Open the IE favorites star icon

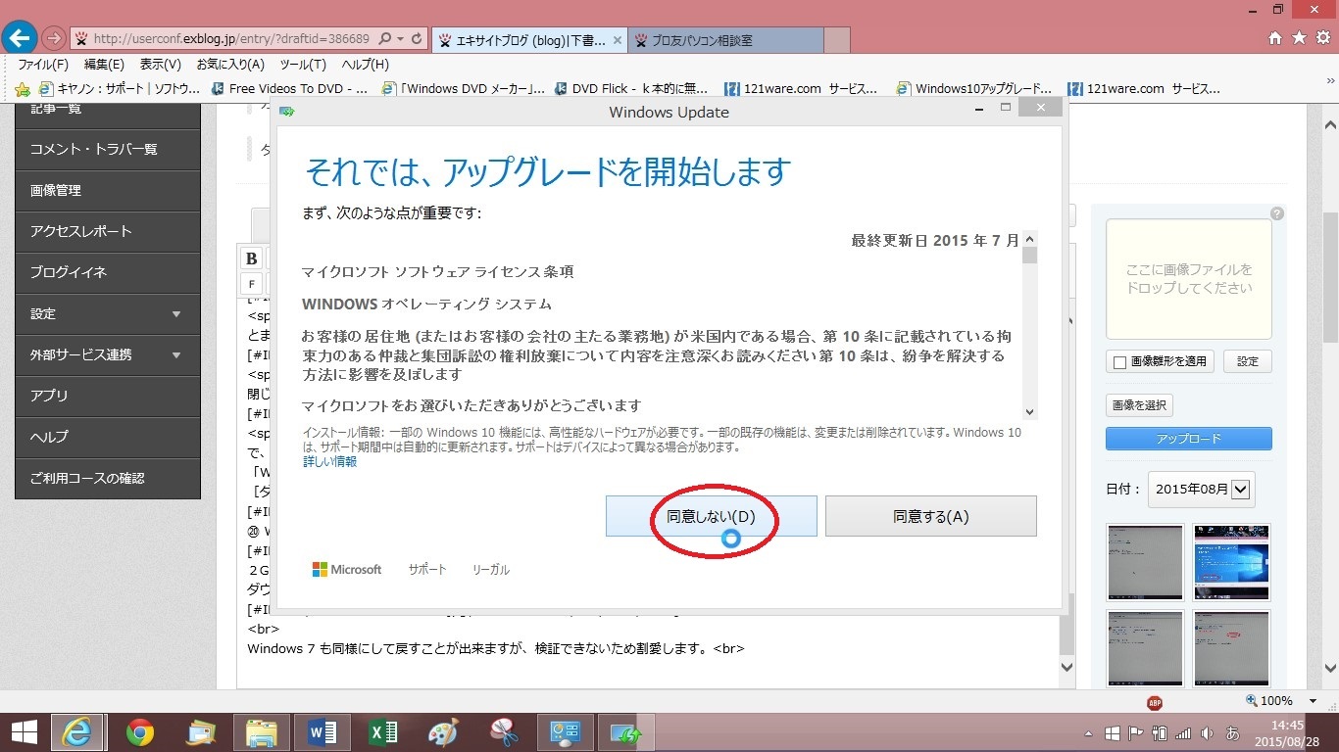pos(1299,38)
